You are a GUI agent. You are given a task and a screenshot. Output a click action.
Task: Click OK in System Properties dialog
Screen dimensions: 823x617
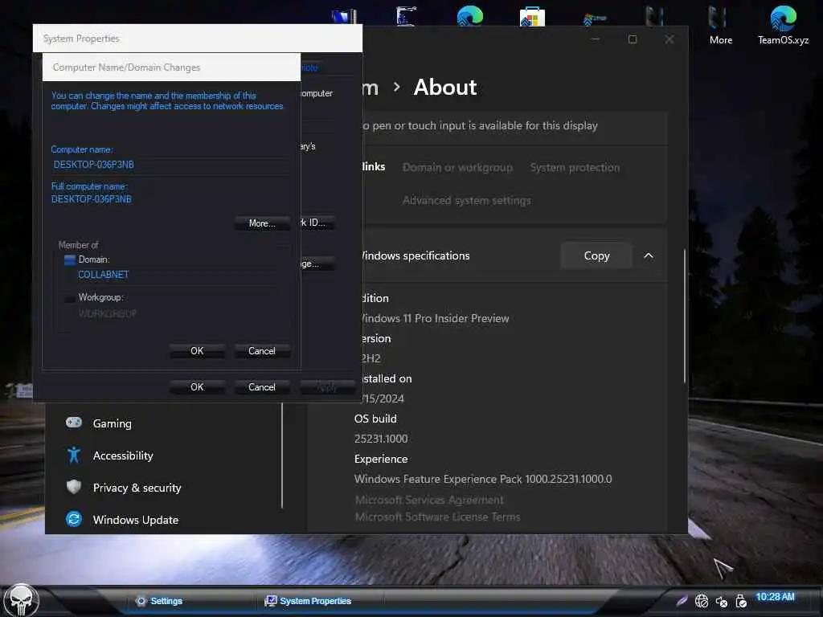coord(197,387)
